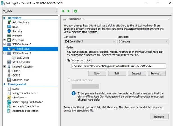Open the Checkpoints settings icon

(9, 98)
